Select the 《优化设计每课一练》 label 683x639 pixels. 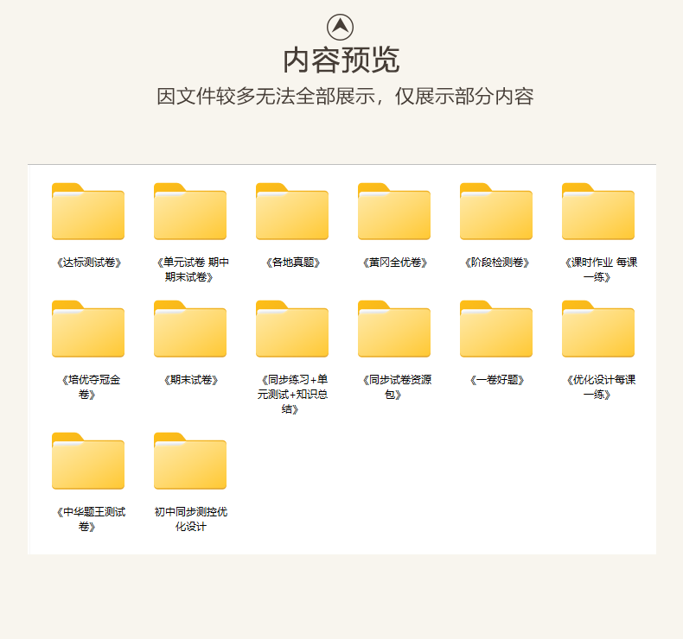pyautogui.click(x=600, y=387)
